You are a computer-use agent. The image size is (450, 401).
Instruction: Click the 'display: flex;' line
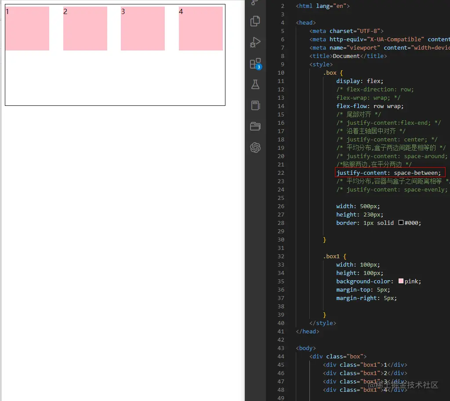[359, 81]
